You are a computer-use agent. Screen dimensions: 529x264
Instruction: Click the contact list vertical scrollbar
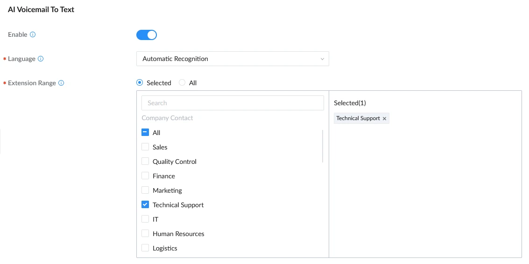point(323,146)
